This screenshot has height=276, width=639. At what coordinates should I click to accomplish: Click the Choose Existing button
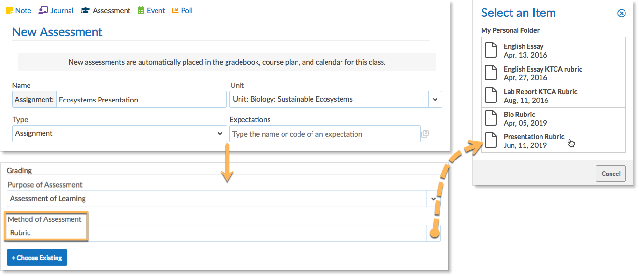point(37,258)
